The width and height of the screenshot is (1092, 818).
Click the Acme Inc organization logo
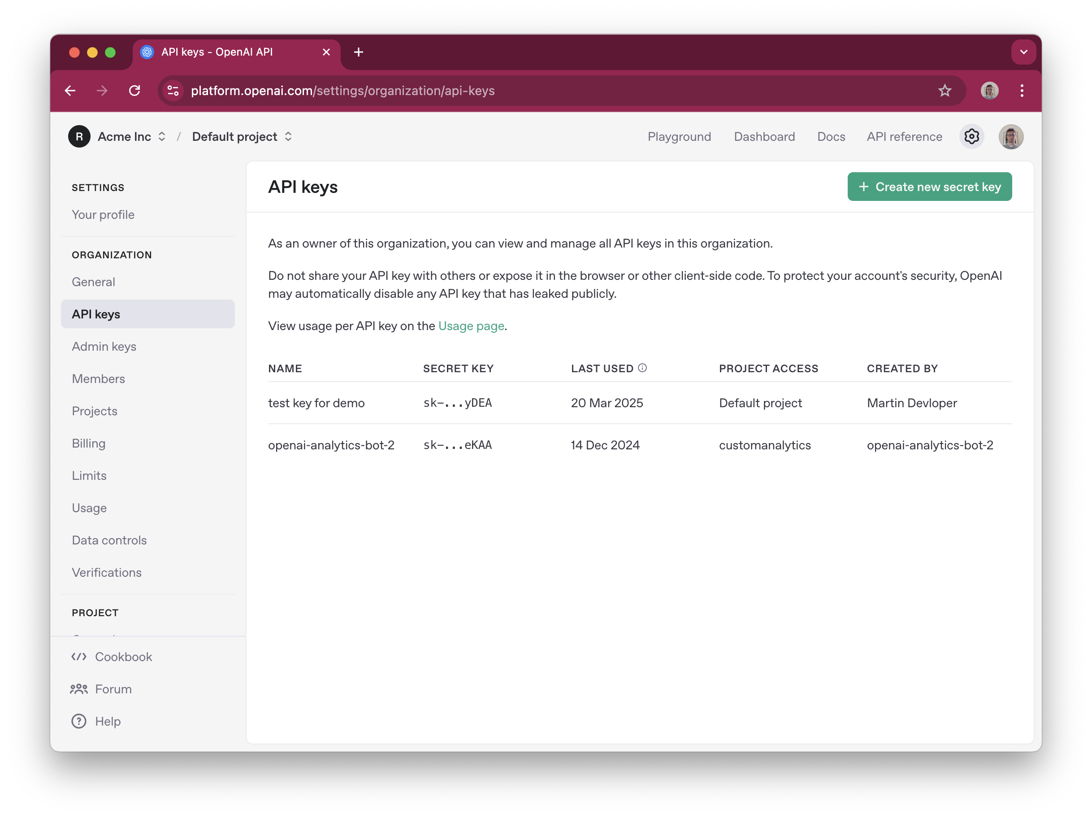click(x=79, y=136)
